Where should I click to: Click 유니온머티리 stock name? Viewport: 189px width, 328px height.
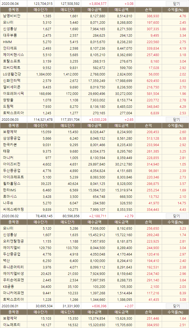coord(13,267)
